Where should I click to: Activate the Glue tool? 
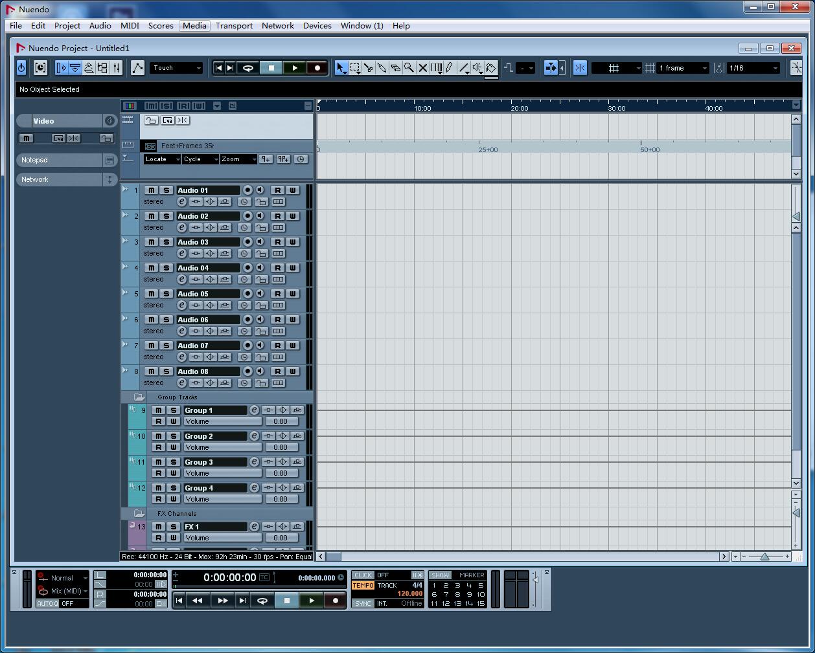tap(382, 68)
